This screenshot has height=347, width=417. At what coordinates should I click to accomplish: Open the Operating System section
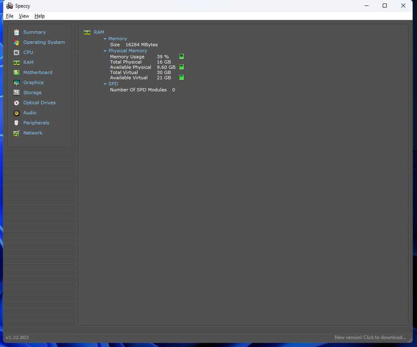[44, 42]
